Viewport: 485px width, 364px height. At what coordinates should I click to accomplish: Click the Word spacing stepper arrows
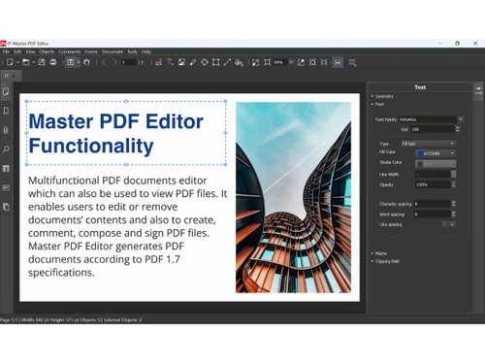(x=453, y=215)
